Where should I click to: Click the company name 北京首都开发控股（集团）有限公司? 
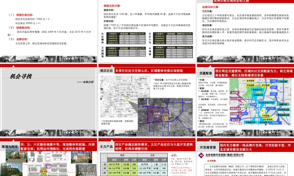(x=224, y=155)
